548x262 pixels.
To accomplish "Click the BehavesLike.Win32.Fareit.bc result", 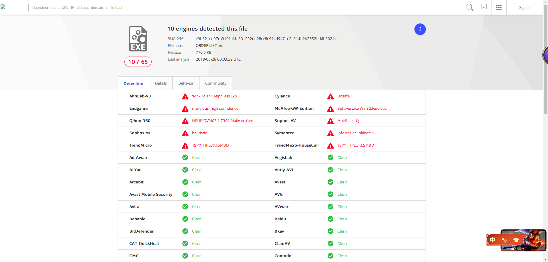I will [x=362, y=108].
